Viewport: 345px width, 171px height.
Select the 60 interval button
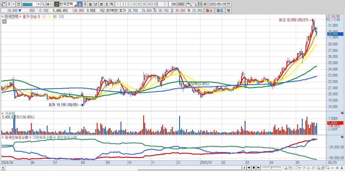tap(149, 4)
